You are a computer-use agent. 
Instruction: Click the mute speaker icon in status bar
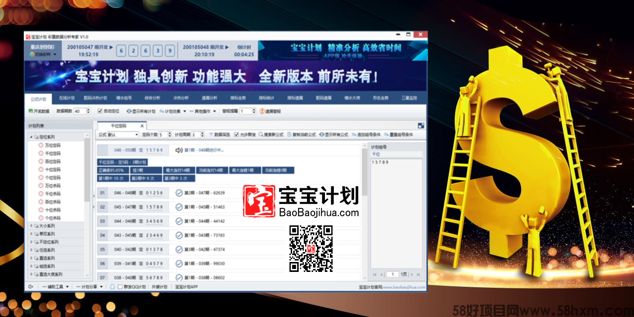31,286
